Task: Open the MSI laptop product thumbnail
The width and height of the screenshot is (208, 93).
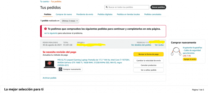Action: click(x=50, y=64)
